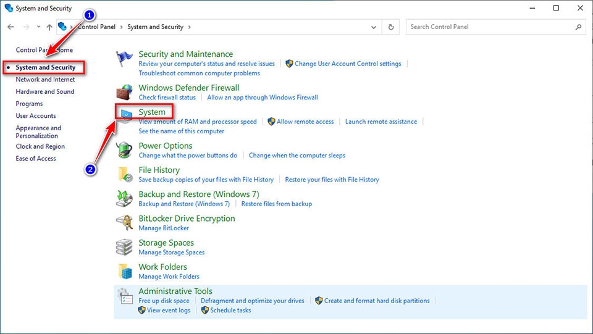This screenshot has height=334, width=593.
Task: Click the Storage Spaces drives icon
Action: 124,247
